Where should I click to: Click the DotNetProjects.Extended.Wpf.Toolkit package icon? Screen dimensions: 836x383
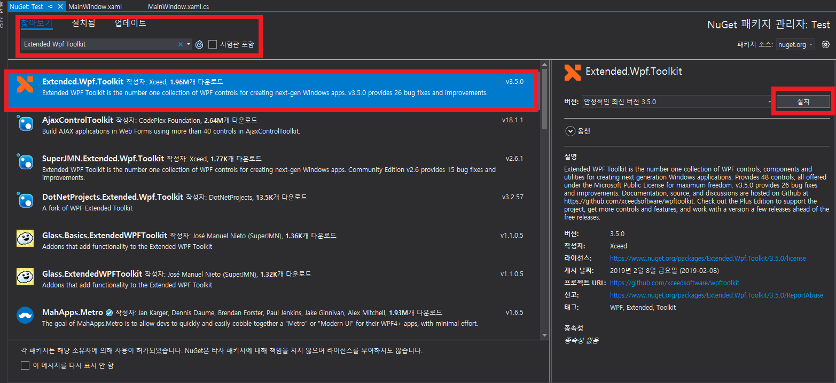coord(25,200)
